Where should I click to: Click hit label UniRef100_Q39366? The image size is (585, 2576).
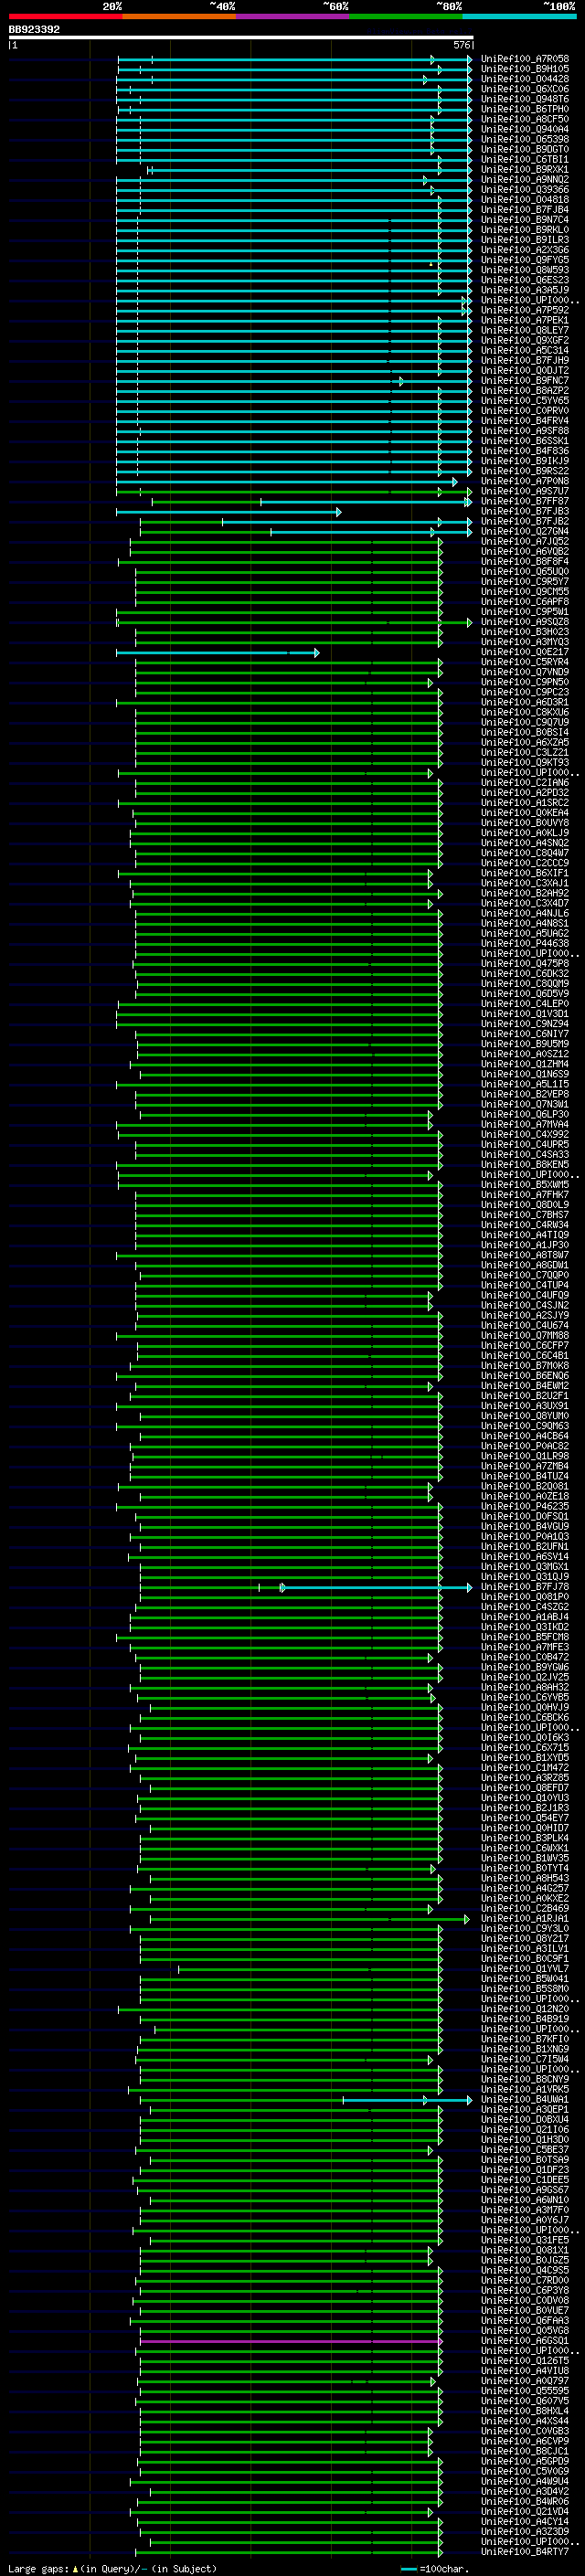coord(525,189)
